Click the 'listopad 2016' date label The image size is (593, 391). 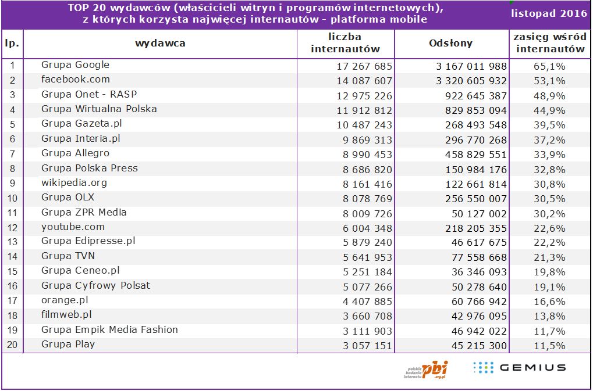[549, 13]
